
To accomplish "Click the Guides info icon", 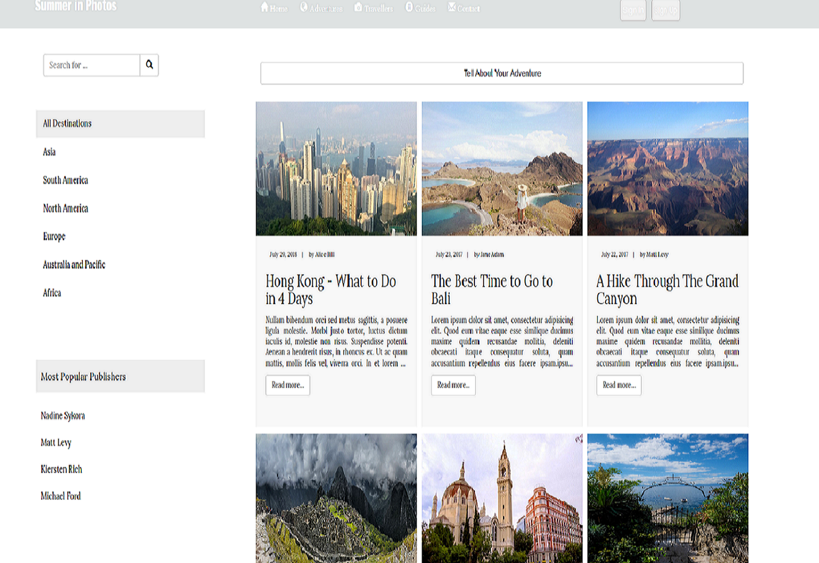I will (x=408, y=8).
